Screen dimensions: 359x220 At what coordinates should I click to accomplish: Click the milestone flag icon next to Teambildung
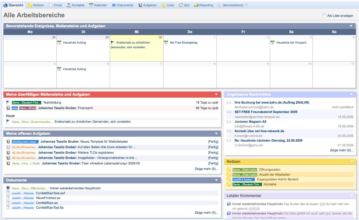8,103
